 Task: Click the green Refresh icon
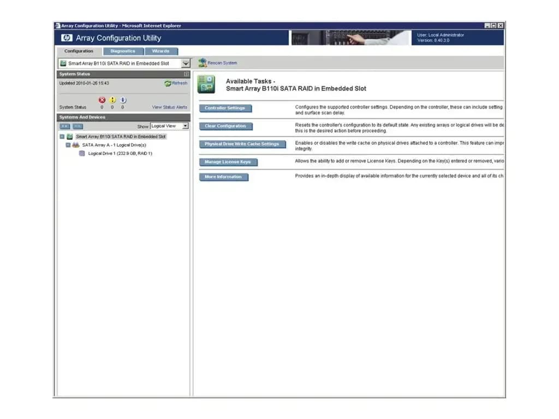pyautogui.click(x=168, y=83)
